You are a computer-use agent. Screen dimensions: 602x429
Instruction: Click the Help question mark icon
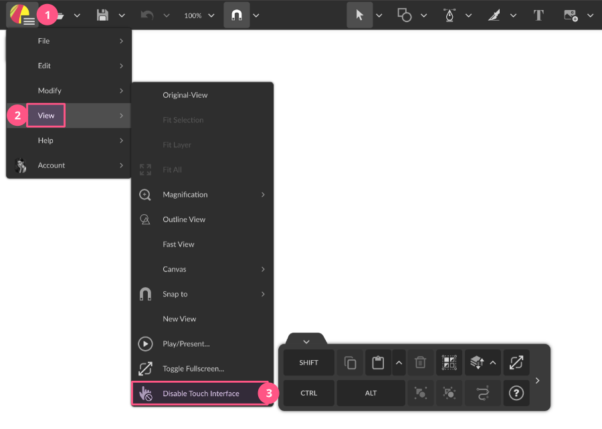point(516,394)
